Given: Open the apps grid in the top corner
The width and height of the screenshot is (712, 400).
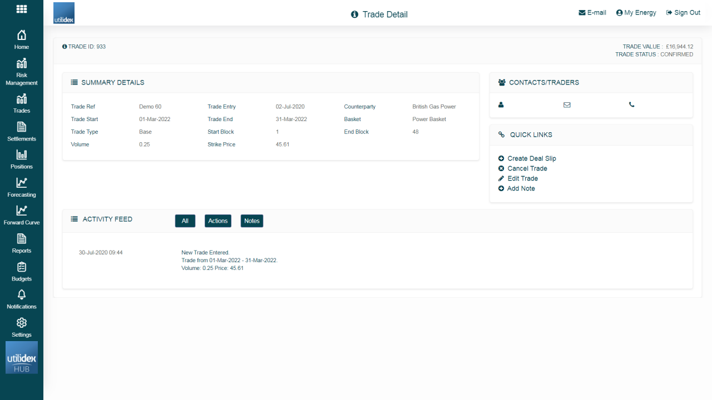Looking at the screenshot, I should (21, 9).
